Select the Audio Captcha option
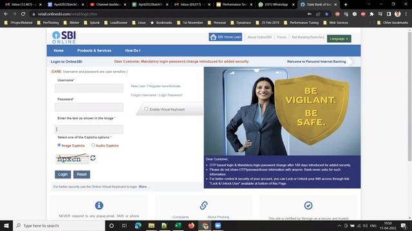412x231 pixels. click(x=93, y=145)
